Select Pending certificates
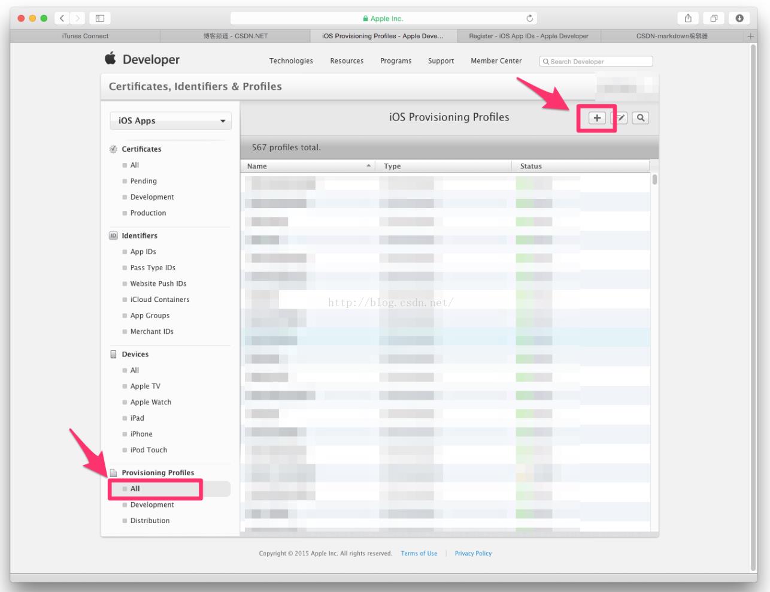This screenshot has height=592, width=770. 144,182
